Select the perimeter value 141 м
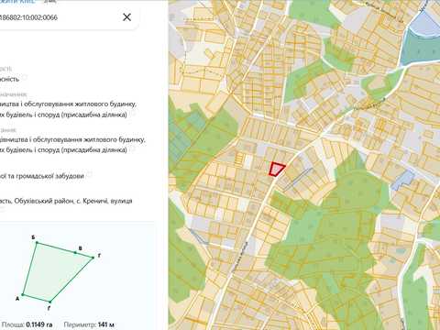This screenshot has width=440, height=330. point(105,324)
